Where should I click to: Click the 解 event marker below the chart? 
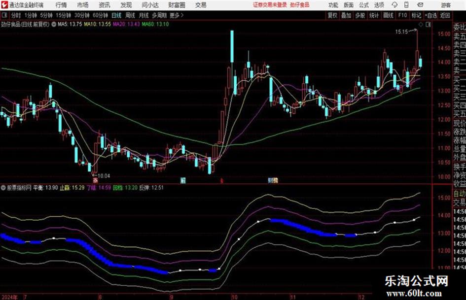click(183, 180)
